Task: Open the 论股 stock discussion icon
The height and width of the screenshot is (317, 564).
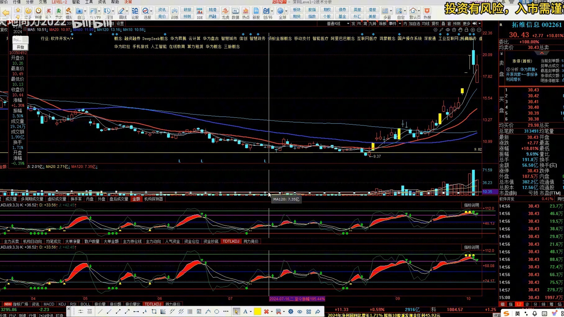Action: (x=135, y=11)
